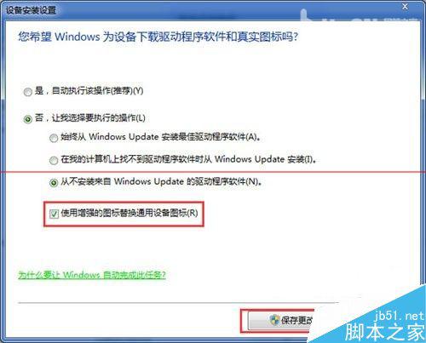Click the 从 Windows Update 安装(I) label text
The height and width of the screenshot is (343, 426).
260,159
